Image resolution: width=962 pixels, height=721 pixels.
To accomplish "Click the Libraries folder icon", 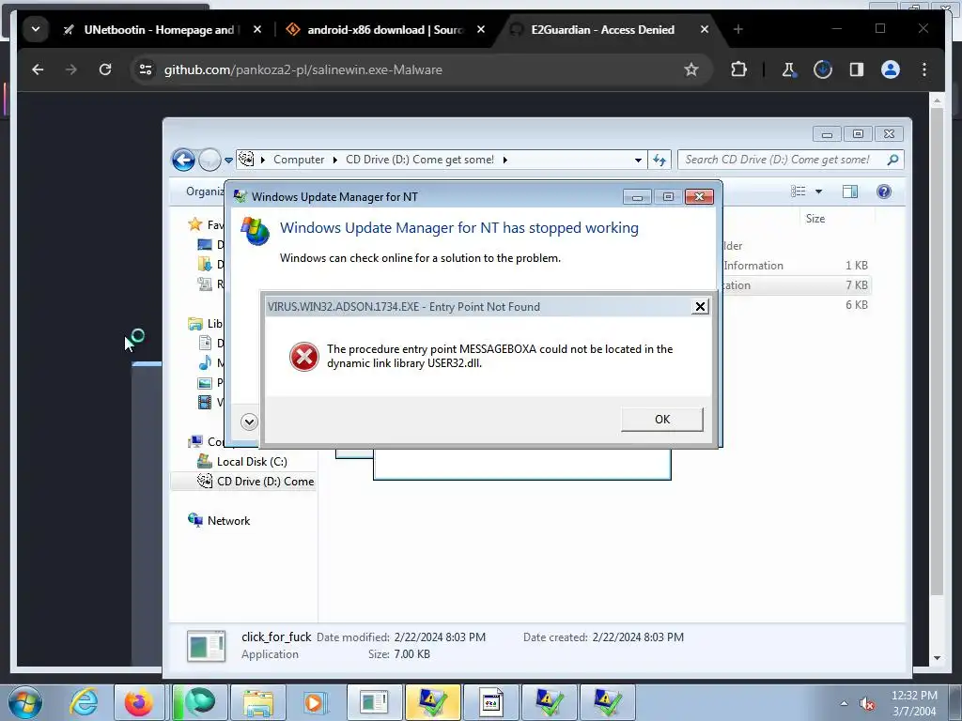I will click(195, 324).
